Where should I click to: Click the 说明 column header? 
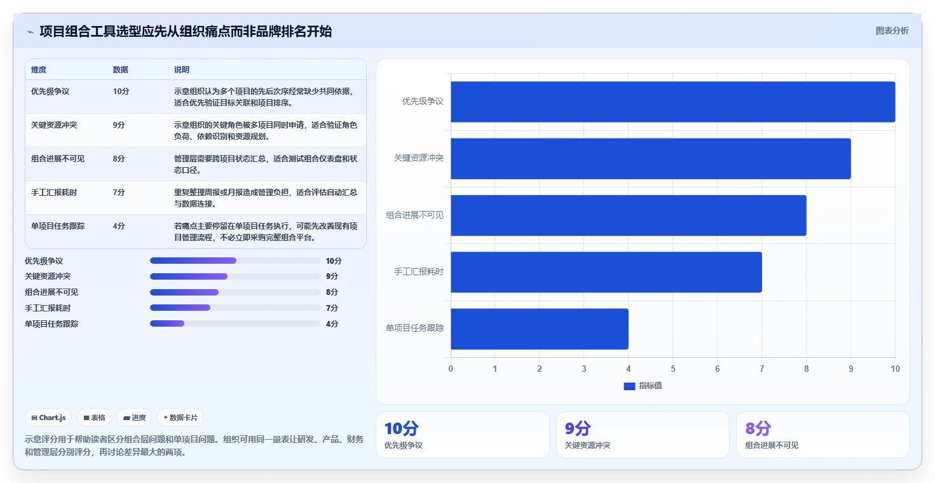182,70
